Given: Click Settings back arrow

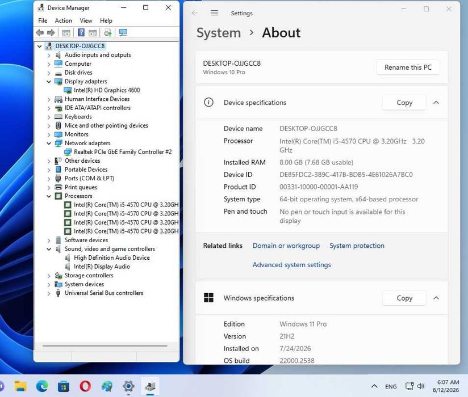Looking at the screenshot, I should point(195,13).
